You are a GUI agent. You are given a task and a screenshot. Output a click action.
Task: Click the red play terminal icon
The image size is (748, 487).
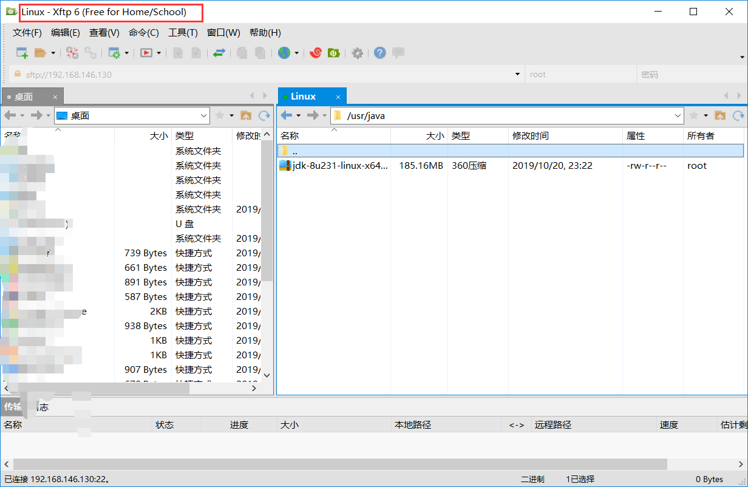(146, 53)
